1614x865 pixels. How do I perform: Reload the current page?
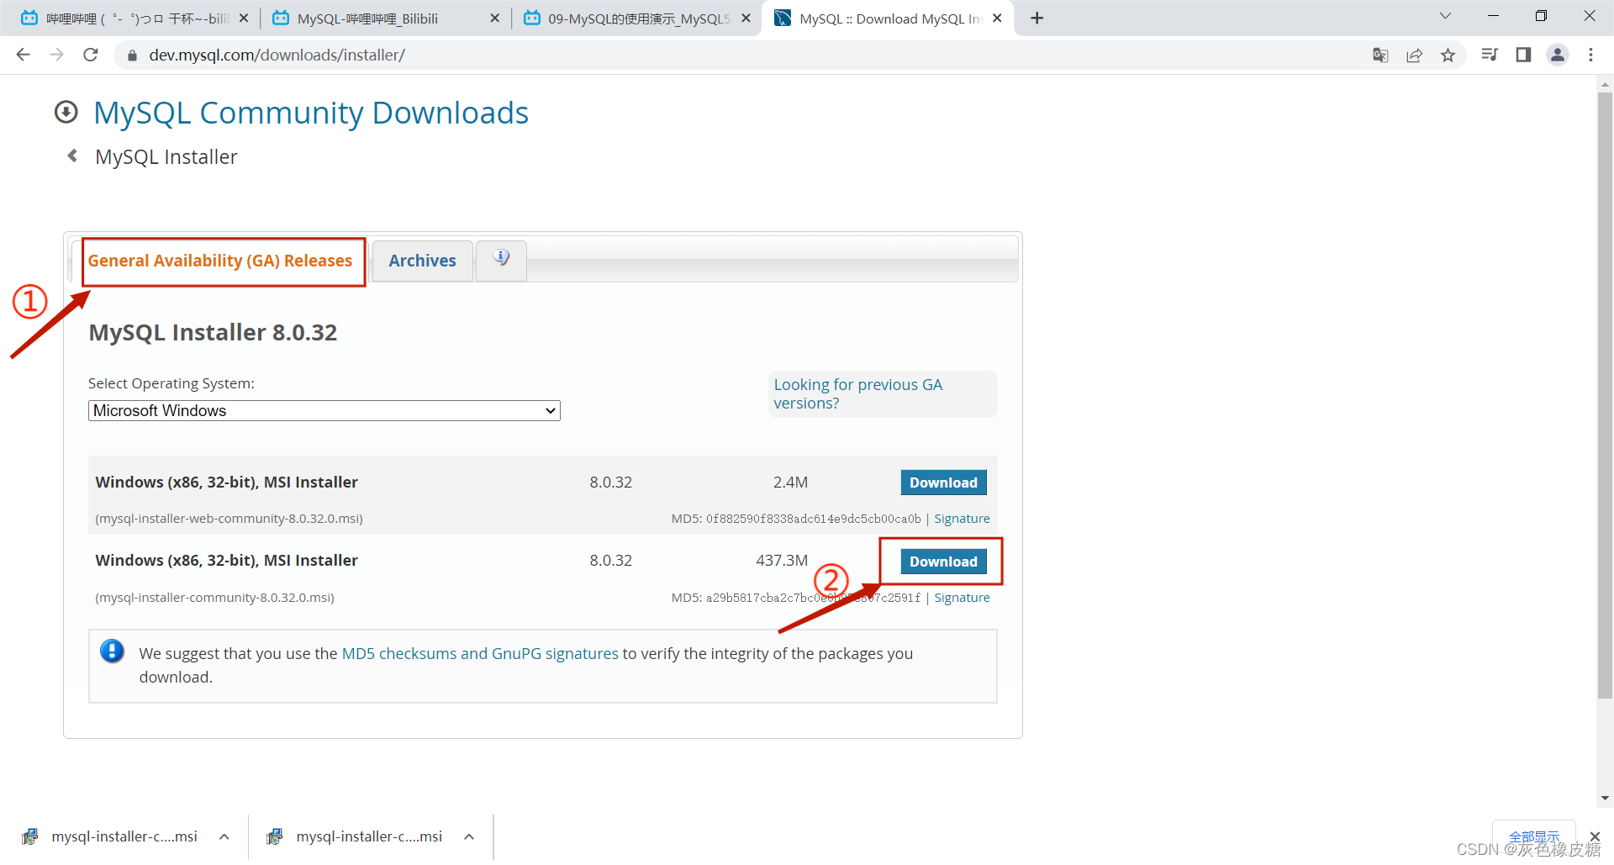[91, 55]
